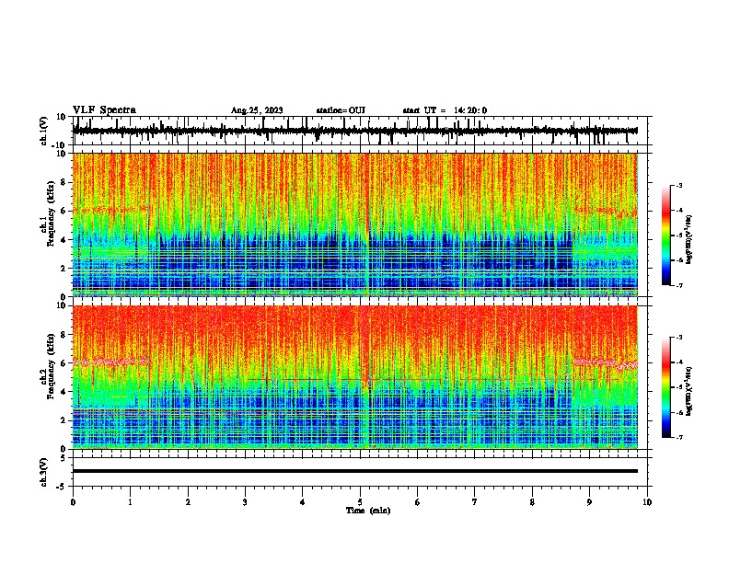Click the '0' tick on time axis
The image size is (729, 563).
click(73, 502)
